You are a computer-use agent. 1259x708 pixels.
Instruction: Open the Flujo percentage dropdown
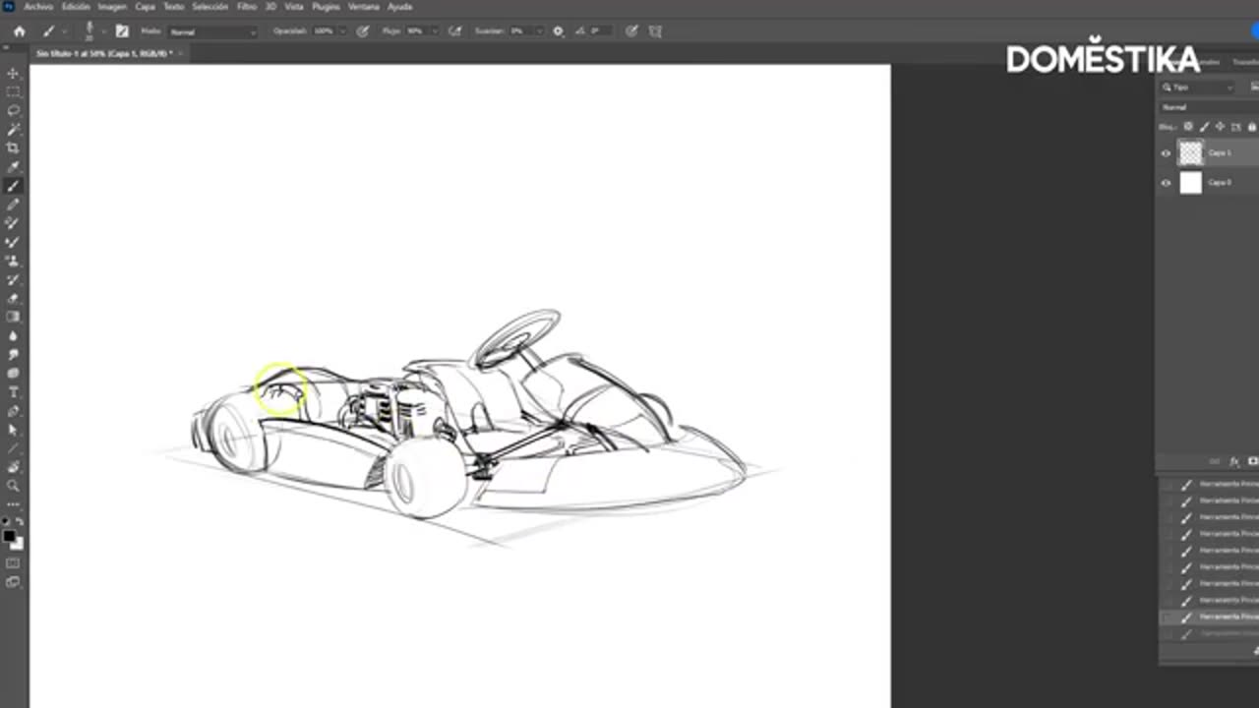tap(434, 31)
